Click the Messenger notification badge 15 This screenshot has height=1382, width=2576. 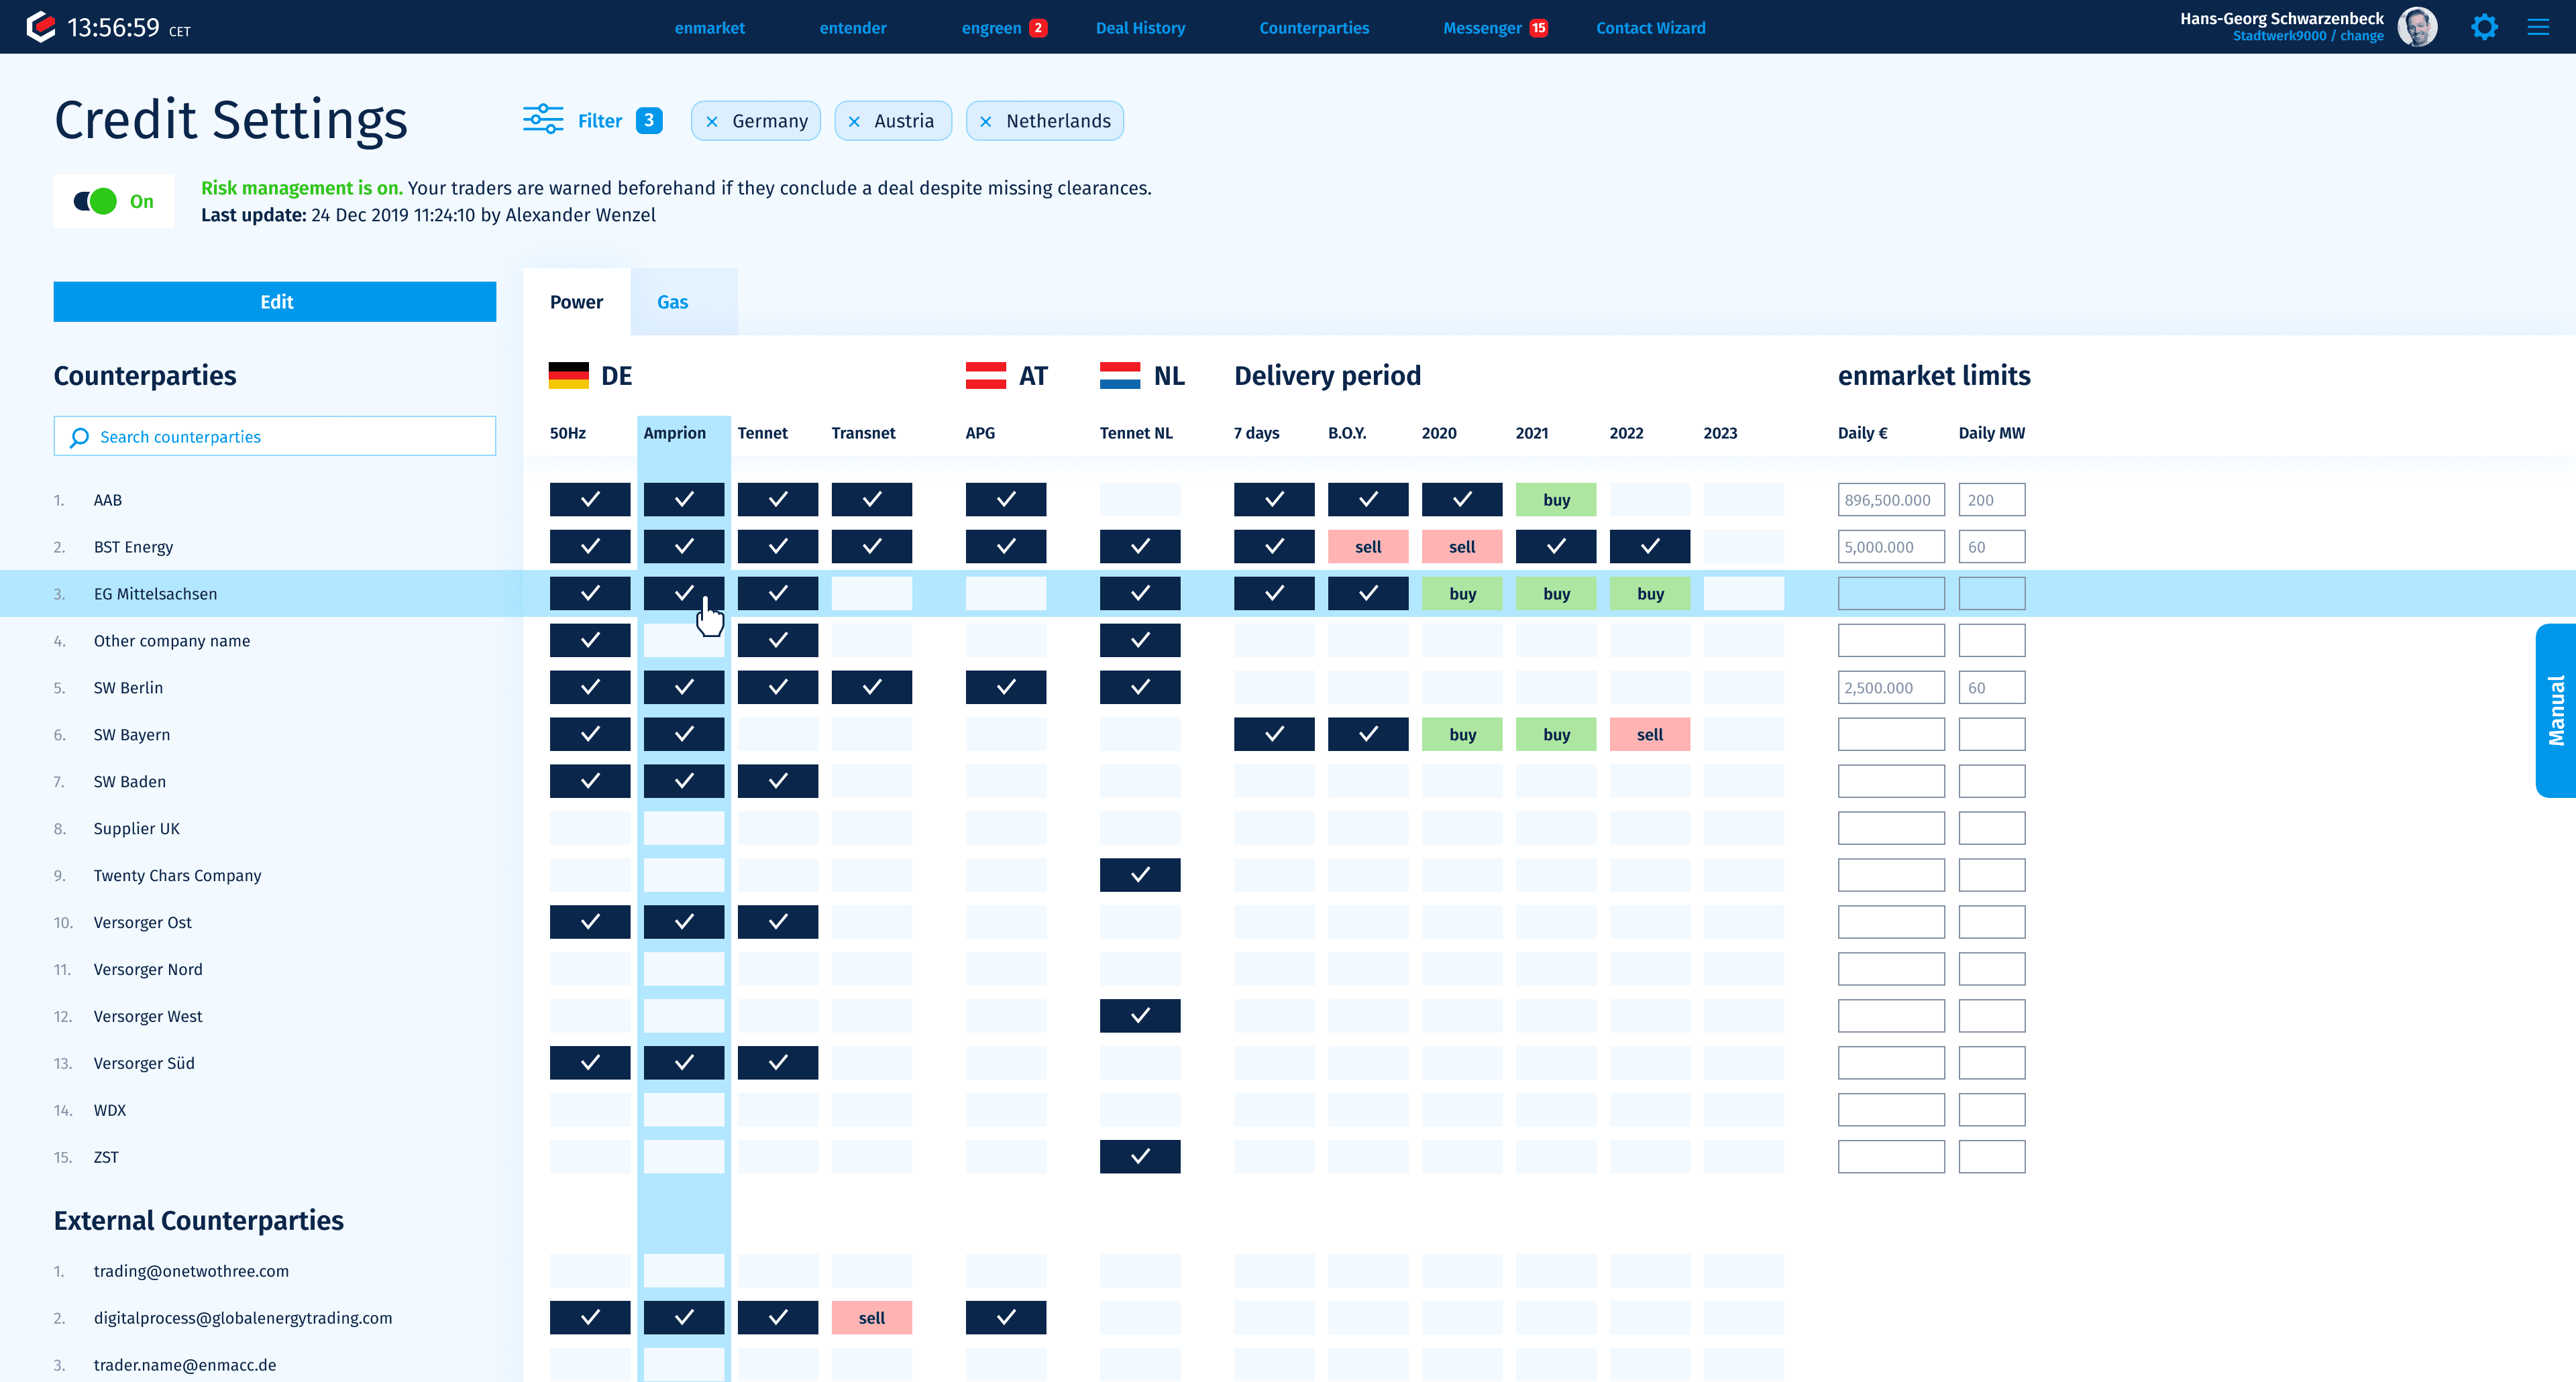point(1539,28)
